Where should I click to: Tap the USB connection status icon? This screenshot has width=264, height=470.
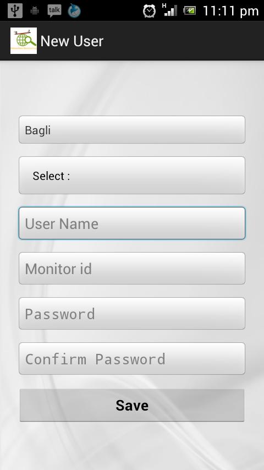click(x=15, y=11)
